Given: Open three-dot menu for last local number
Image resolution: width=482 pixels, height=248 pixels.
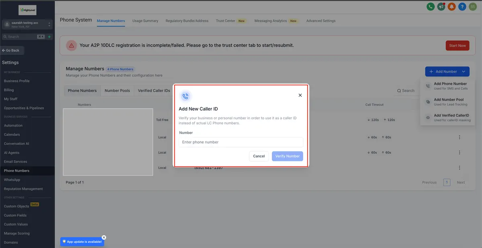Looking at the screenshot, I should pyautogui.click(x=460, y=168).
